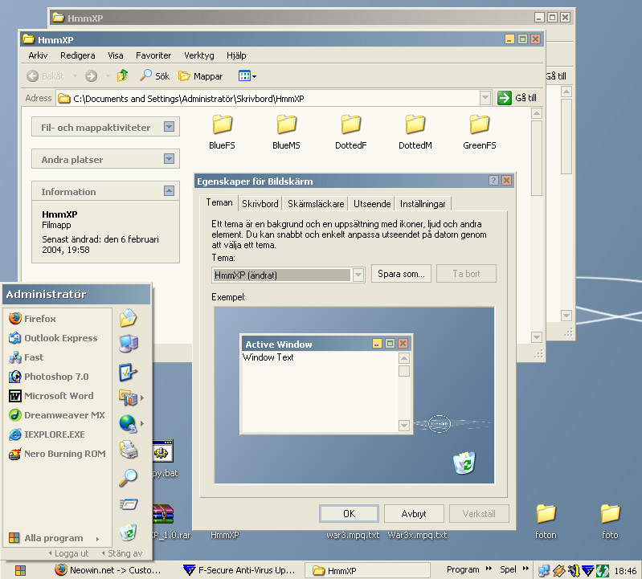Screen dimensions: 642x579
Task: Expand the Program taskbar toolbar chevron
Action: pyautogui.click(x=489, y=569)
